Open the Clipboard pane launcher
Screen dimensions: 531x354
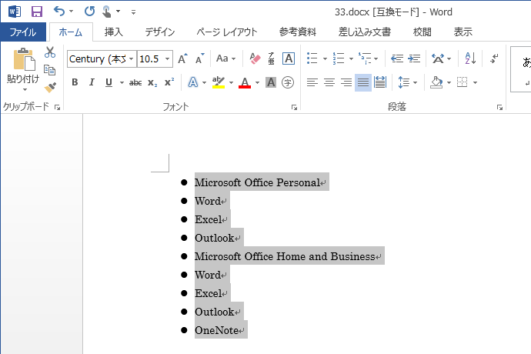coord(57,108)
